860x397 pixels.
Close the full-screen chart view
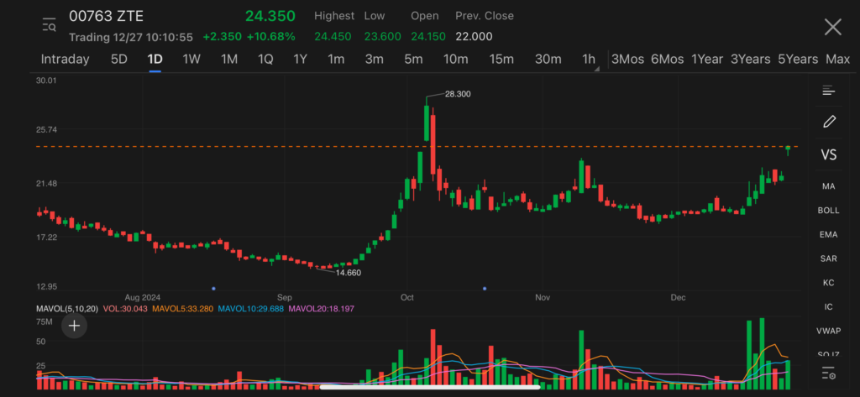(833, 27)
